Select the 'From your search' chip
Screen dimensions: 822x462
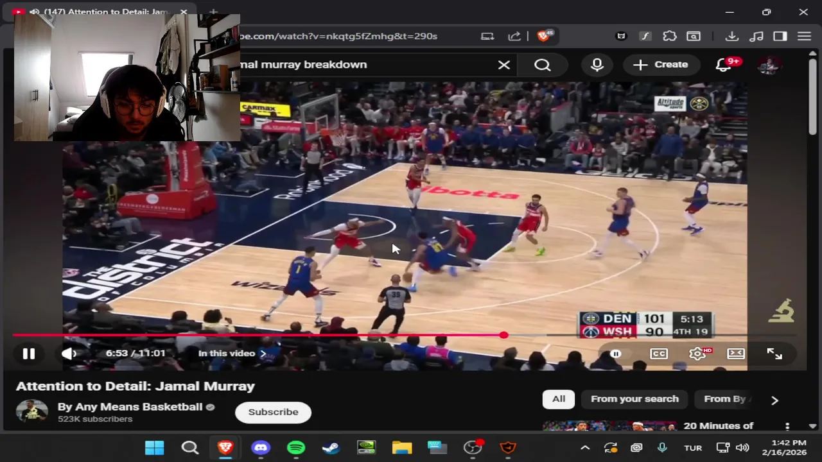[x=634, y=399]
